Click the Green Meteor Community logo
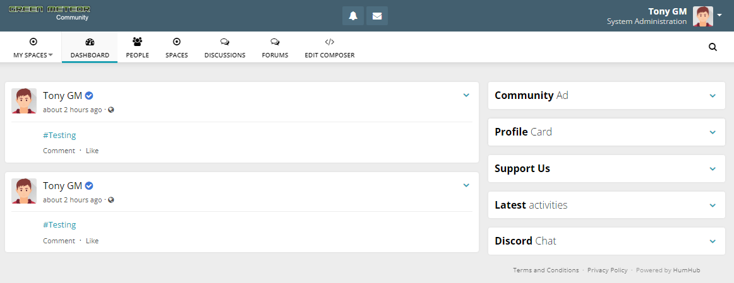Screen dimensions: 734x283 point(49,13)
